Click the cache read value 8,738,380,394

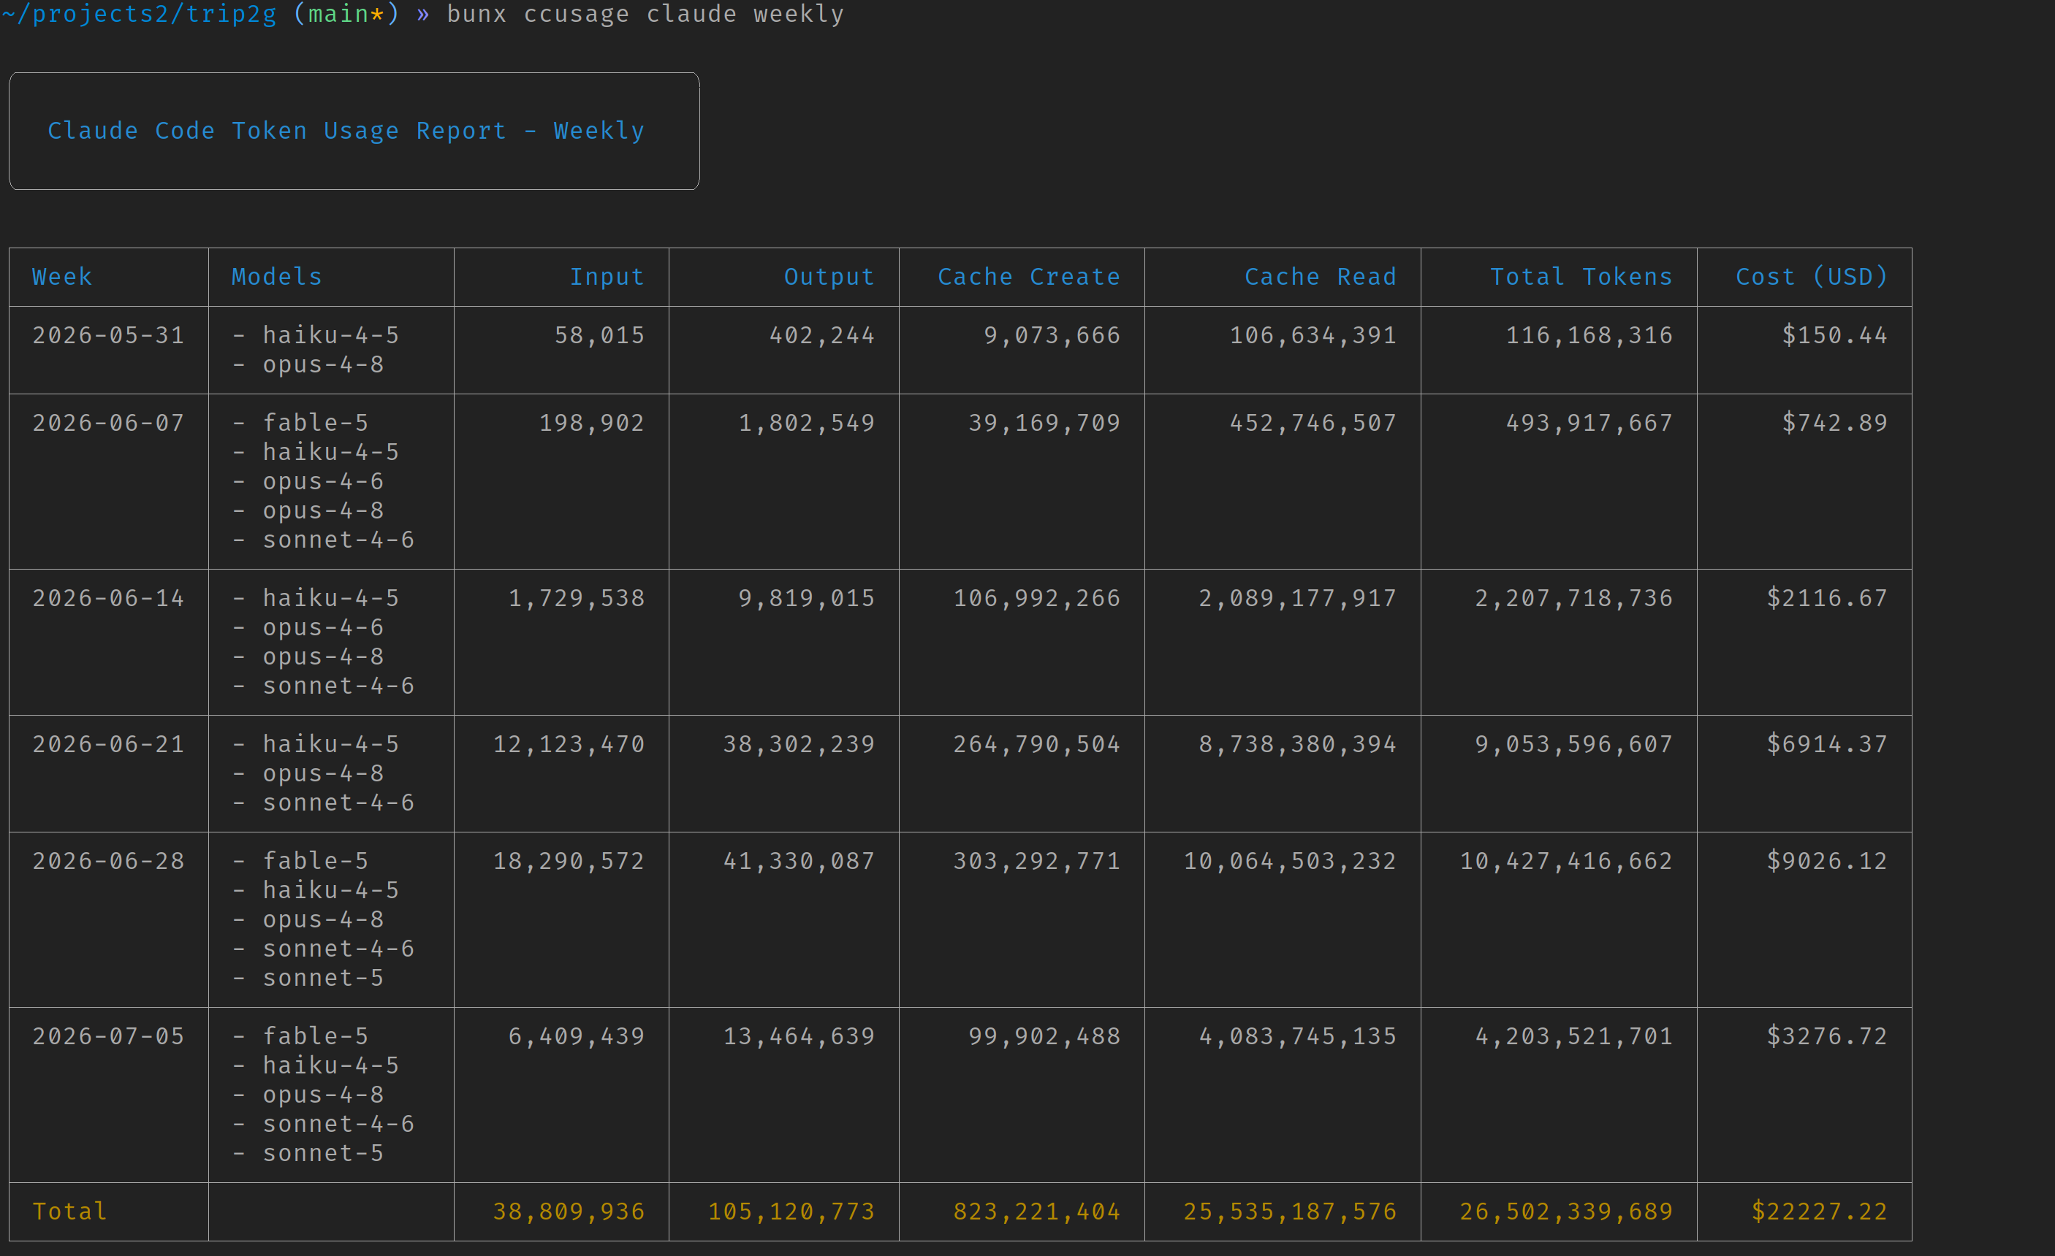[1298, 743]
